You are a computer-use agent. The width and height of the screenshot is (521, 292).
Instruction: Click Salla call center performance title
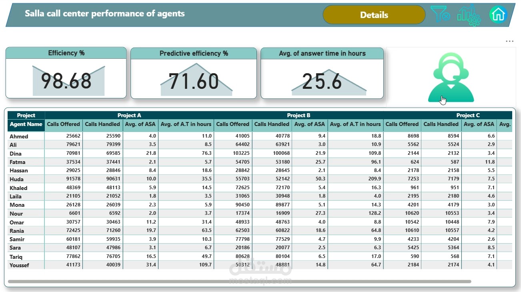tap(105, 14)
